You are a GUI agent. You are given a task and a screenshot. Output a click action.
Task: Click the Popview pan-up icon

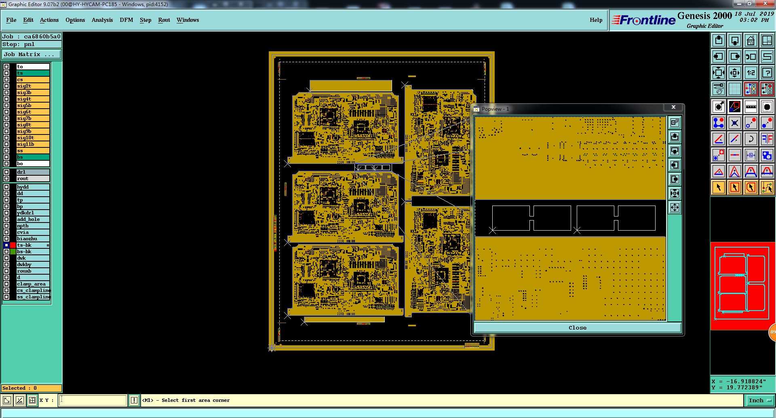click(675, 137)
